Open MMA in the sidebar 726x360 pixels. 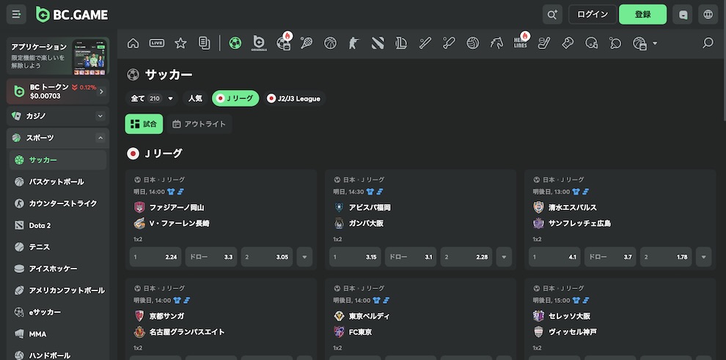click(58, 334)
